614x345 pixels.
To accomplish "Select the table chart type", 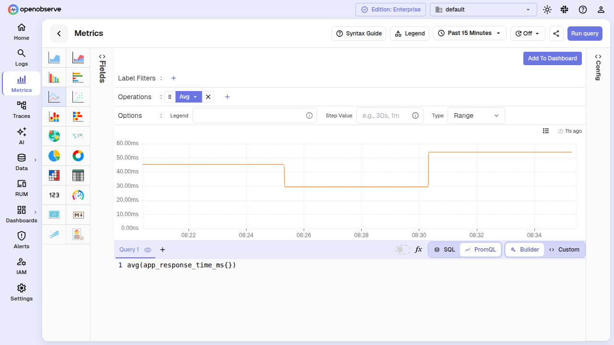I will pyautogui.click(x=78, y=175).
